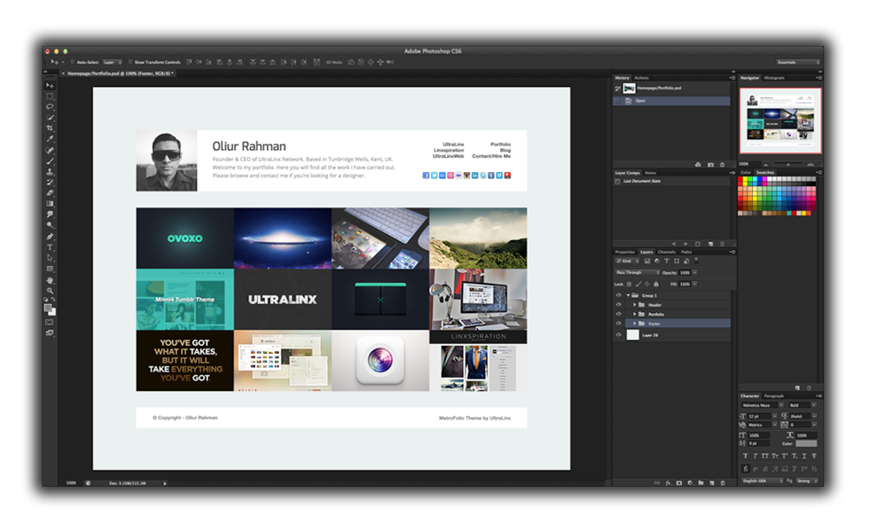Create new snapshot in History panel
Image resolution: width=870 pixels, height=532 pixels.
click(710, 165)
